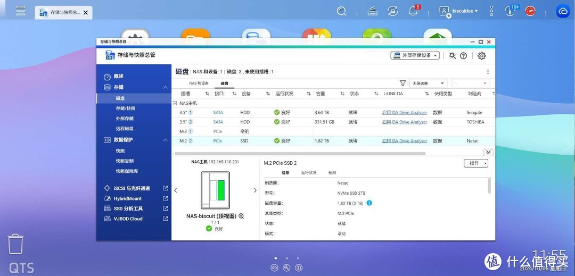Click the details panel vertical scrollbar

tap(489, 186)
